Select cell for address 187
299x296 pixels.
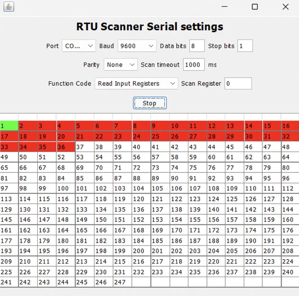pos(197,241)
